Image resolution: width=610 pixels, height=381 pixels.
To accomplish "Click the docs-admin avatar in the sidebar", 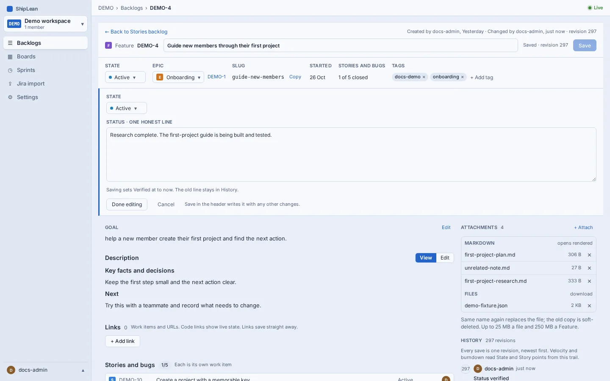I will coord(11,370).
